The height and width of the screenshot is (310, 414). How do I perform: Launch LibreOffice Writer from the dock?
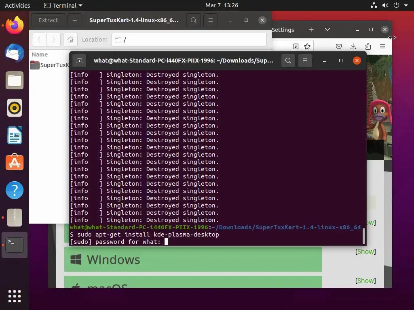coord(15,135)
